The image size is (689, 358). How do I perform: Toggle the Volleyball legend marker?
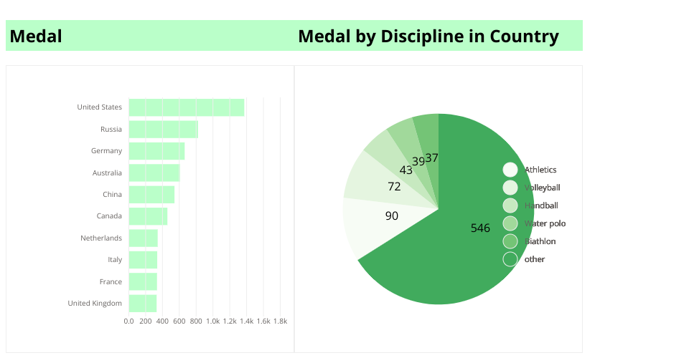pyautogui.click(x=510, y=188)
